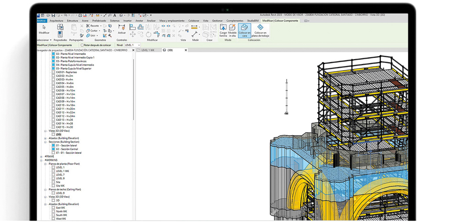Click the Save icon in quick access toolbar
This screenshot has width=471, height=223.
pyautogui.click(x=53, y=15)
